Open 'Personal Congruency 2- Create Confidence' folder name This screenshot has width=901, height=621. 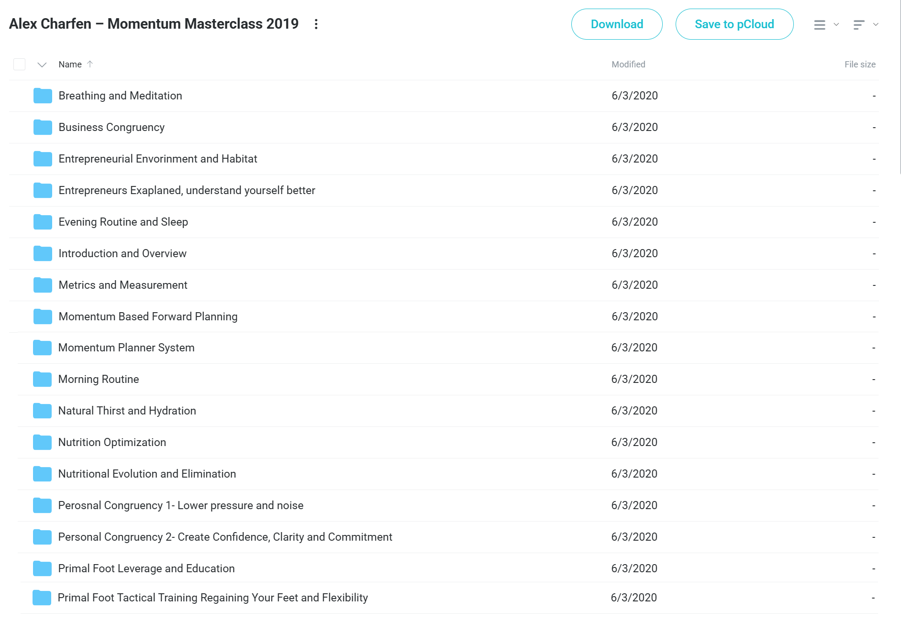(225, 537)
